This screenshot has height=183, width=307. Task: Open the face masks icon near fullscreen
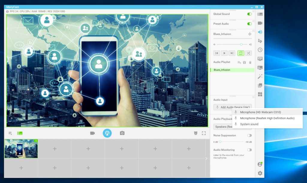[196, 133]
